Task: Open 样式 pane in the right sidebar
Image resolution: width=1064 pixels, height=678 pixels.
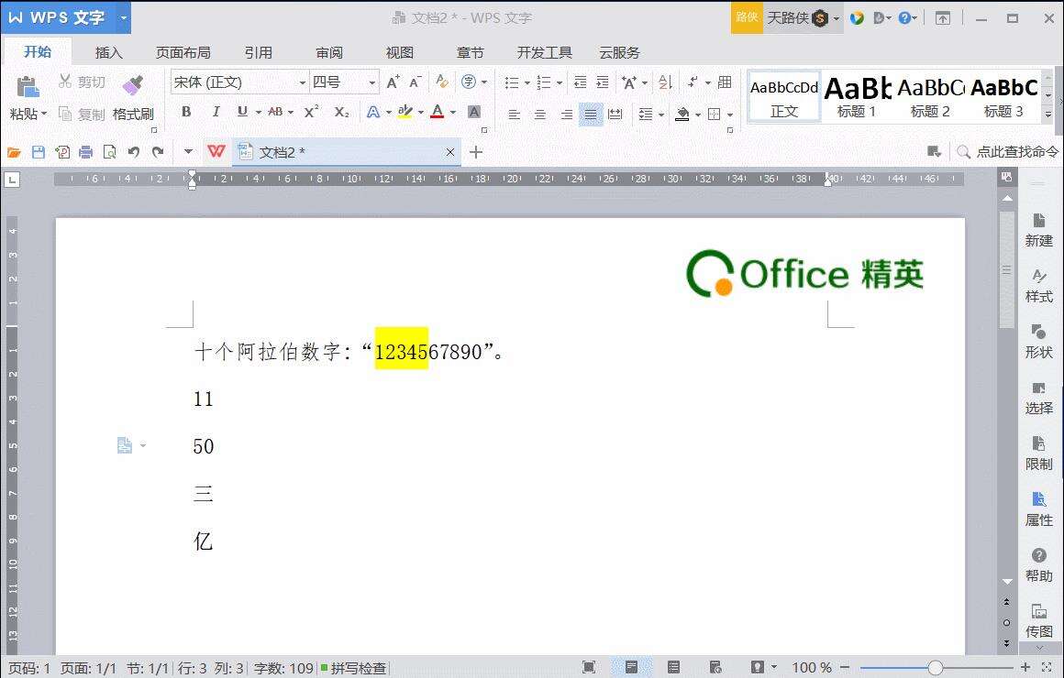Action: coord(1039,286)
